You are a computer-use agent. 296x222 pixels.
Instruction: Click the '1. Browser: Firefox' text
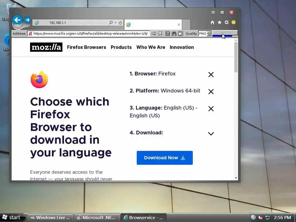(153, 74)
